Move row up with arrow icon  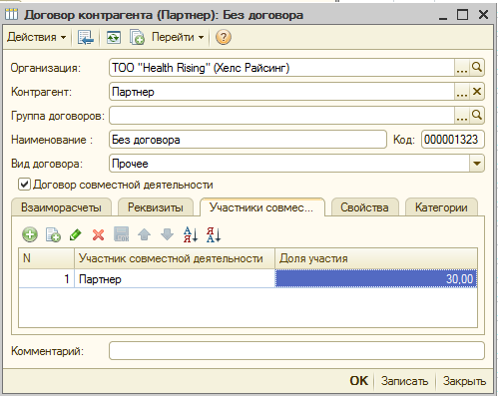pos(145,234)
